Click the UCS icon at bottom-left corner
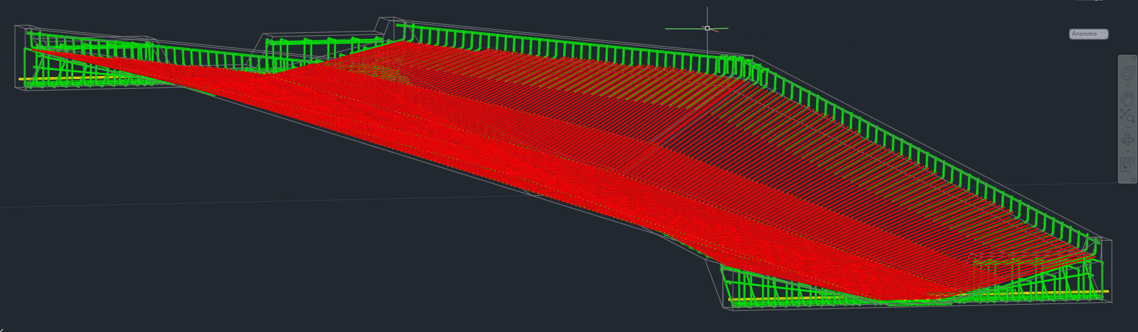Viewport: 1138px width, 332px height. [3, 328]
